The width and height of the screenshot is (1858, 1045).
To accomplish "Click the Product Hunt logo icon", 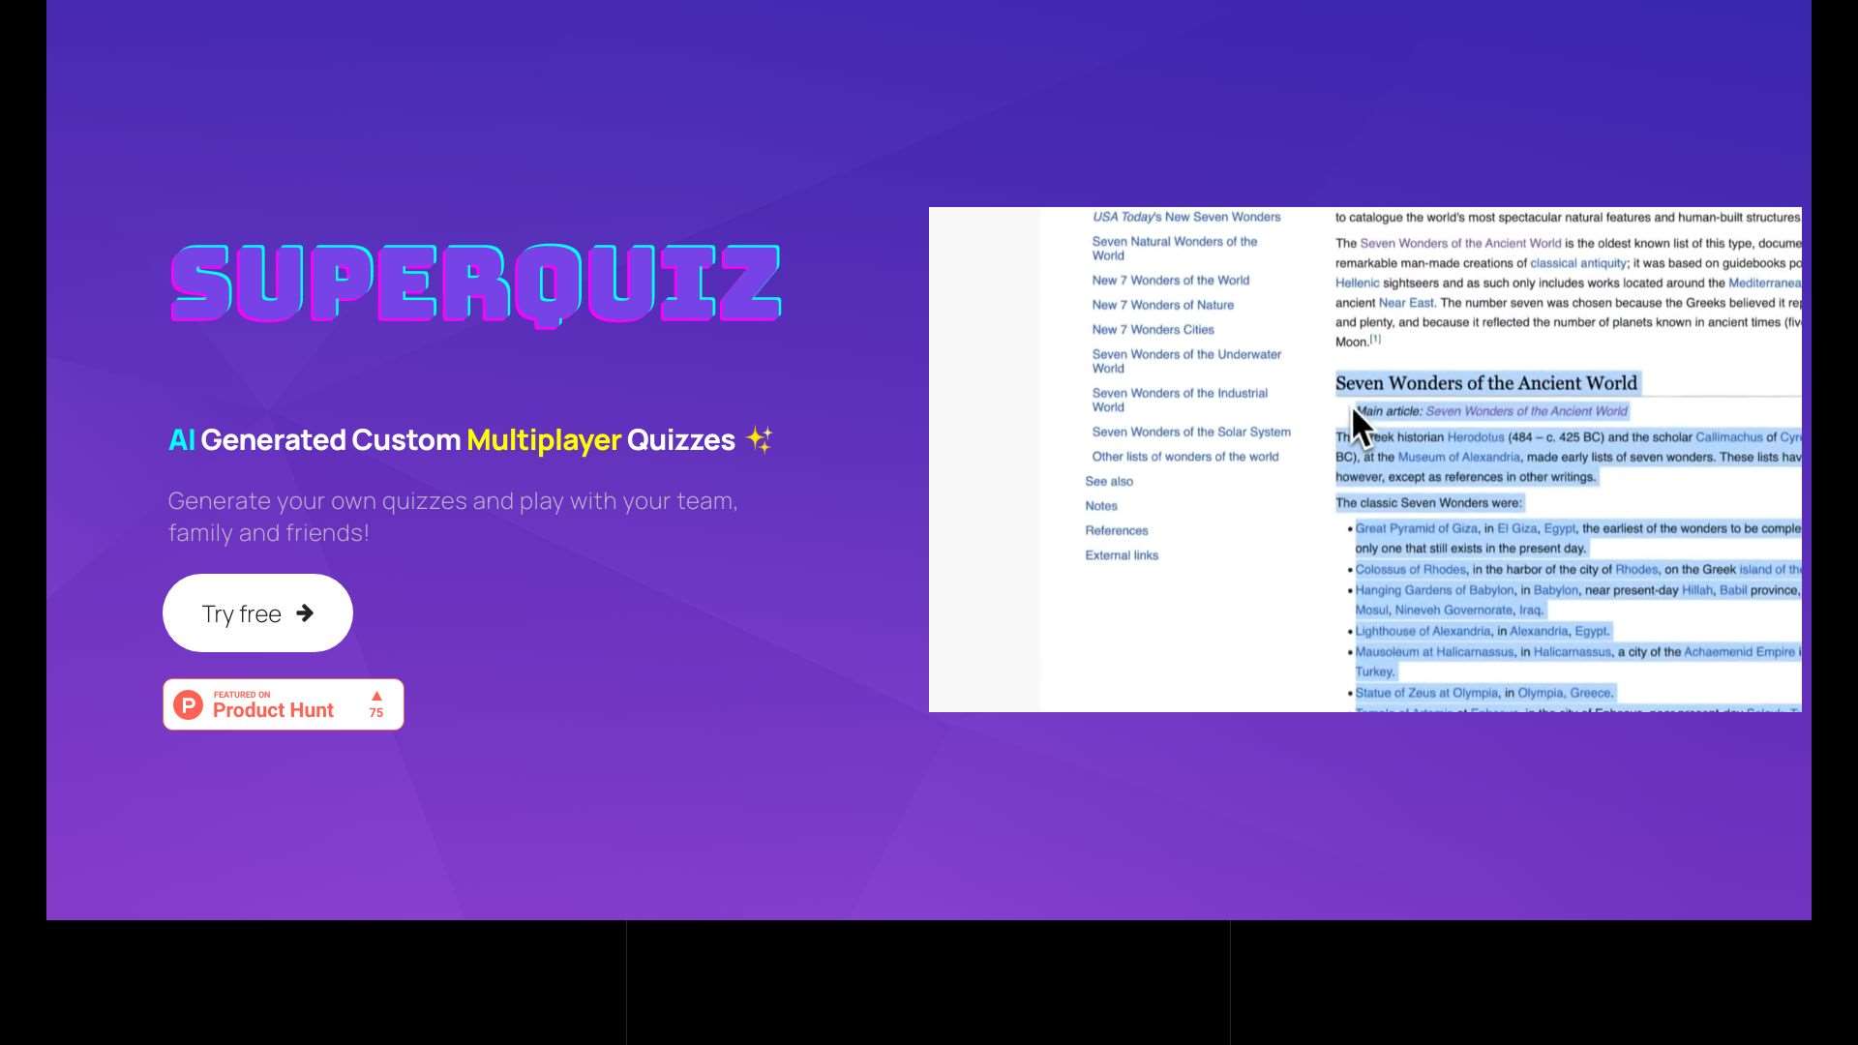I will coord(189,703).
